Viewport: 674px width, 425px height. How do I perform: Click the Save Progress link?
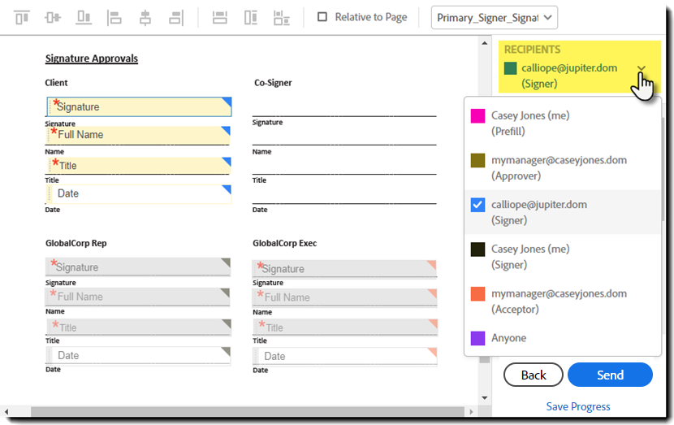pyautogui.click(x=578, y=406)
